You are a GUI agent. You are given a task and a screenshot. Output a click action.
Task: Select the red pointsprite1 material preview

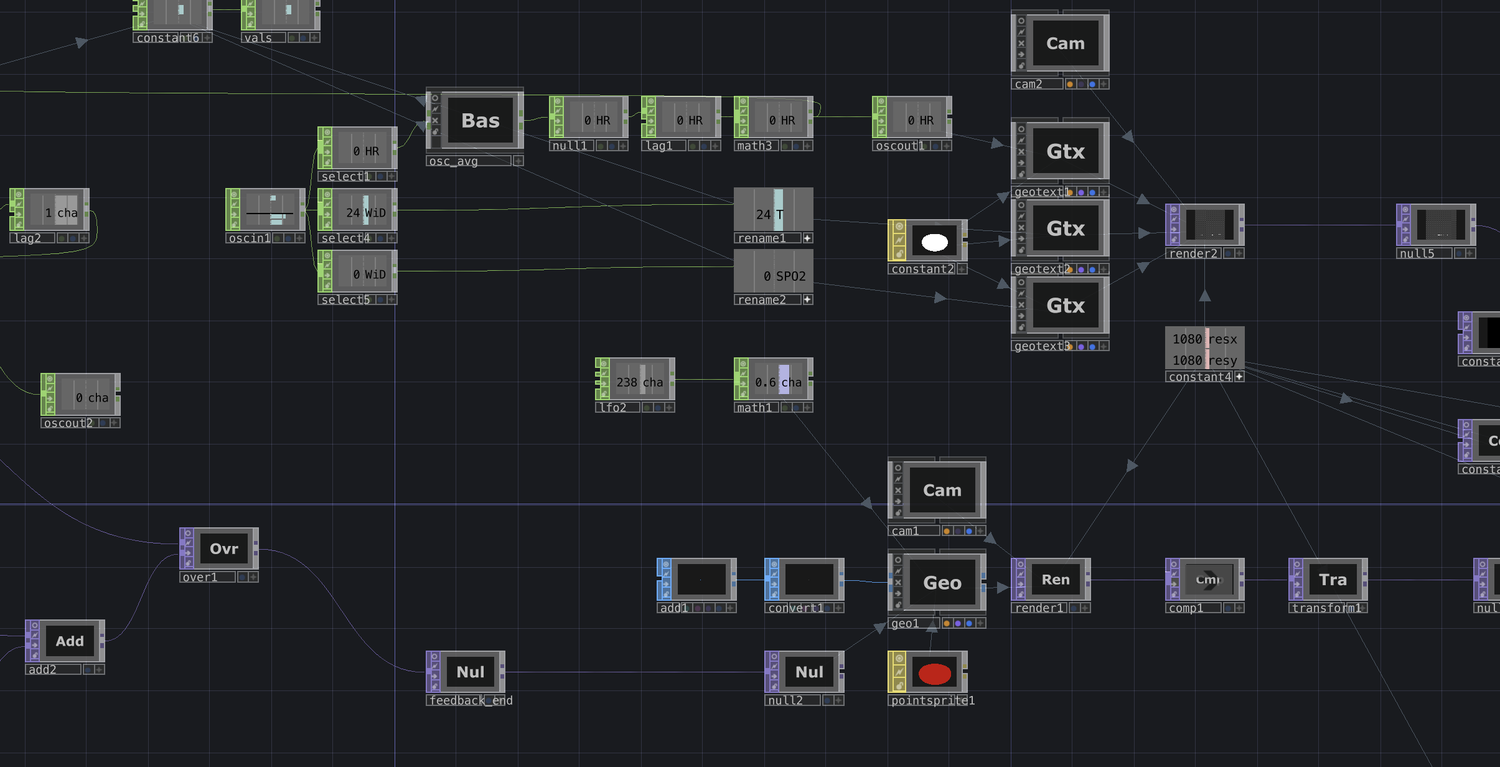coord(934,673)
